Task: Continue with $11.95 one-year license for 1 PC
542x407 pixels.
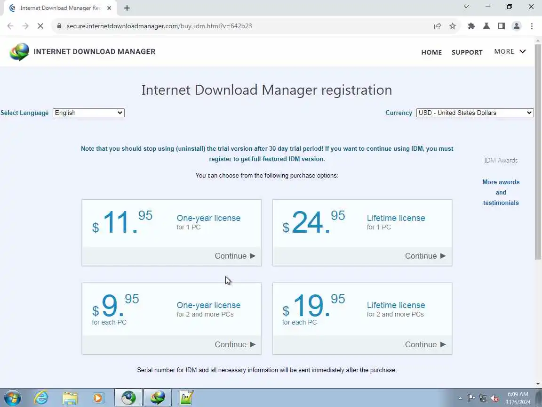Action: click(235, 256)
